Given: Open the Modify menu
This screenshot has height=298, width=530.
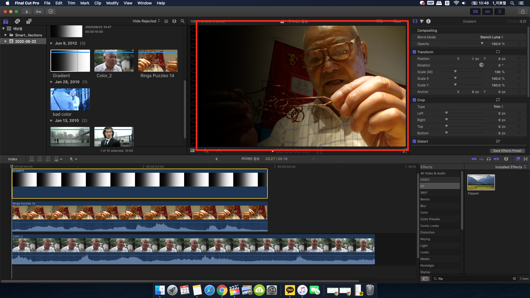Looking at the screenshot, I should [112, 3].
